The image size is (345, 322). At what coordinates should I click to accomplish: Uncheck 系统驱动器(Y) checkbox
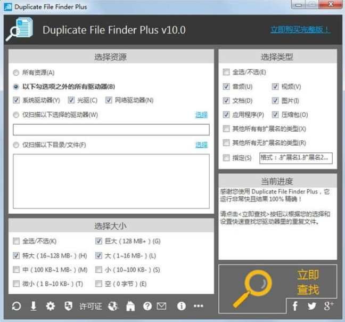point(16,100)
